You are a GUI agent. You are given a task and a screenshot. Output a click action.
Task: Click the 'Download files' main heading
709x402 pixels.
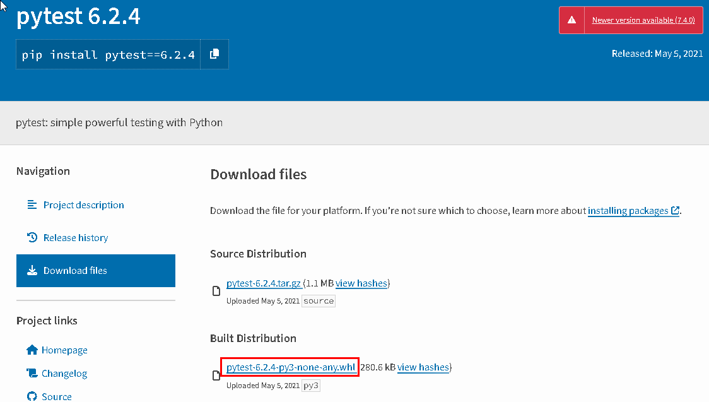click(x=258, y=174)
